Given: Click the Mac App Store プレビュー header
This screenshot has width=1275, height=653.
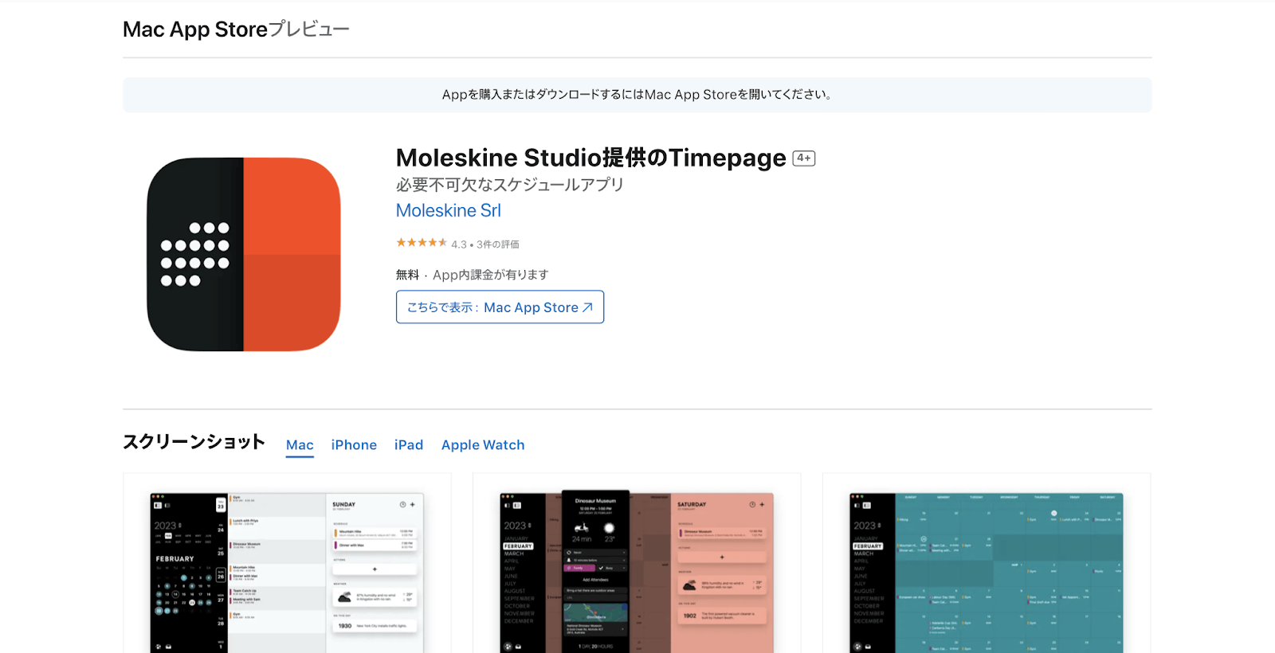Looking at the screenshot, I should point(236,29).
